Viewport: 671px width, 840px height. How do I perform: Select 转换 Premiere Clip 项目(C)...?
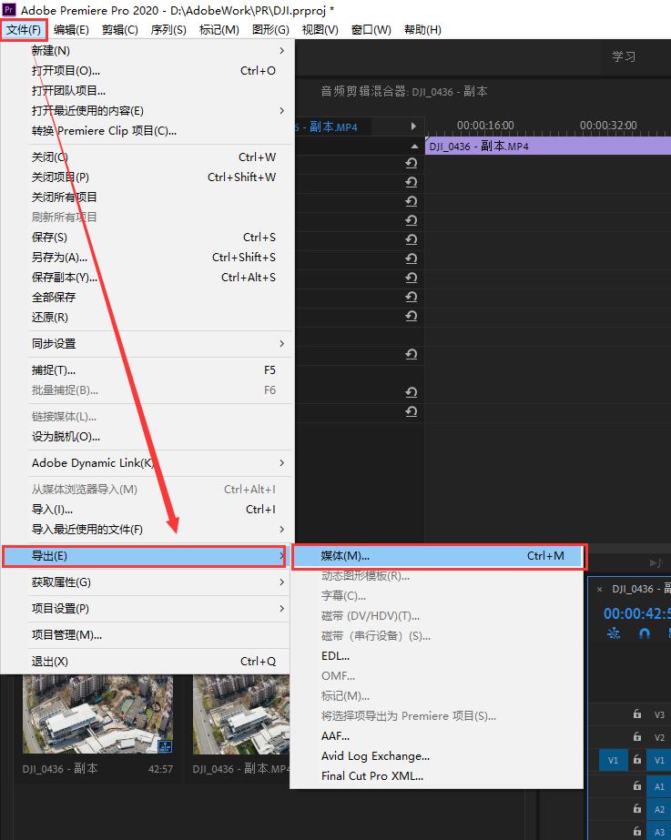click(x=147, y=131)
